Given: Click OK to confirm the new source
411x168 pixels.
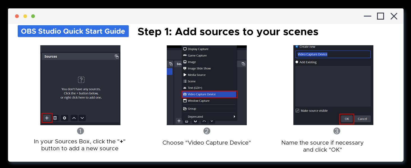Looking at the screenshot, I should (347, 119).
